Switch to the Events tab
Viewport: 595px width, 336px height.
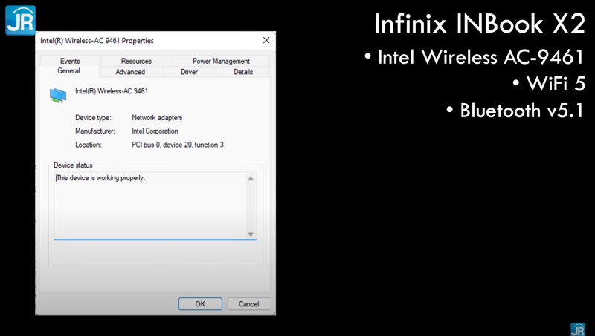pos(70,61)
